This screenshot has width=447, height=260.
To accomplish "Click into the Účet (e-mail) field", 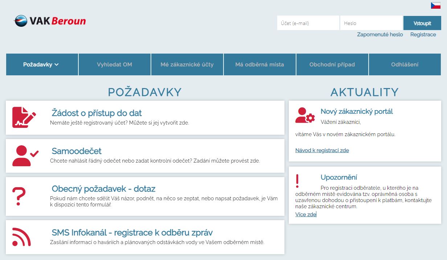I will coord(308,23).
